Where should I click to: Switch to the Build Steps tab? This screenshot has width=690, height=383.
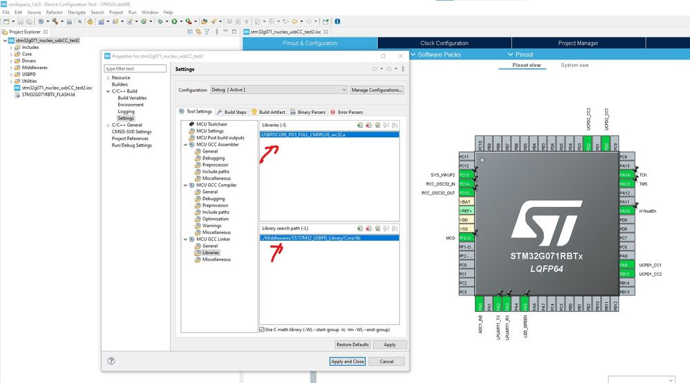(x=232, y=112)
